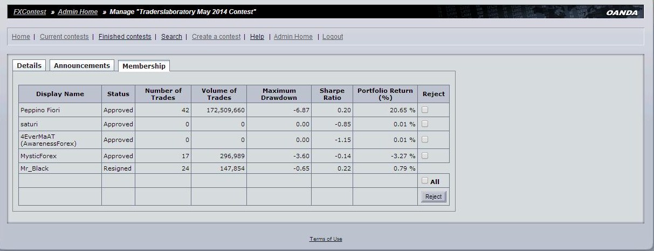Go to Finished contests
654x251 pixels.
click(x=125, y=37)
